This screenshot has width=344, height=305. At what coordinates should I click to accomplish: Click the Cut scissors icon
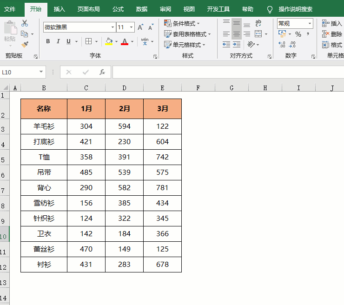25,23
